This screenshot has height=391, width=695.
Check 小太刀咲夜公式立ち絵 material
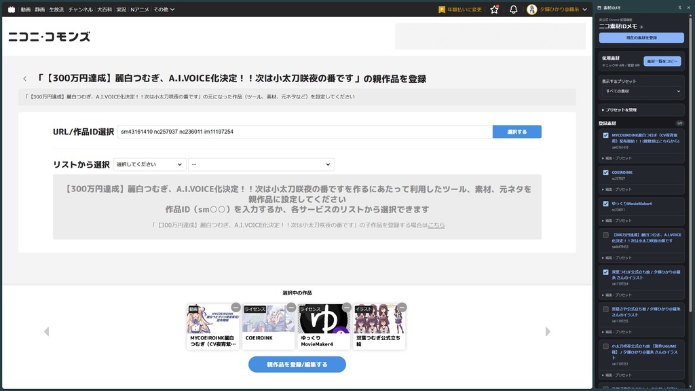point(606,346)
